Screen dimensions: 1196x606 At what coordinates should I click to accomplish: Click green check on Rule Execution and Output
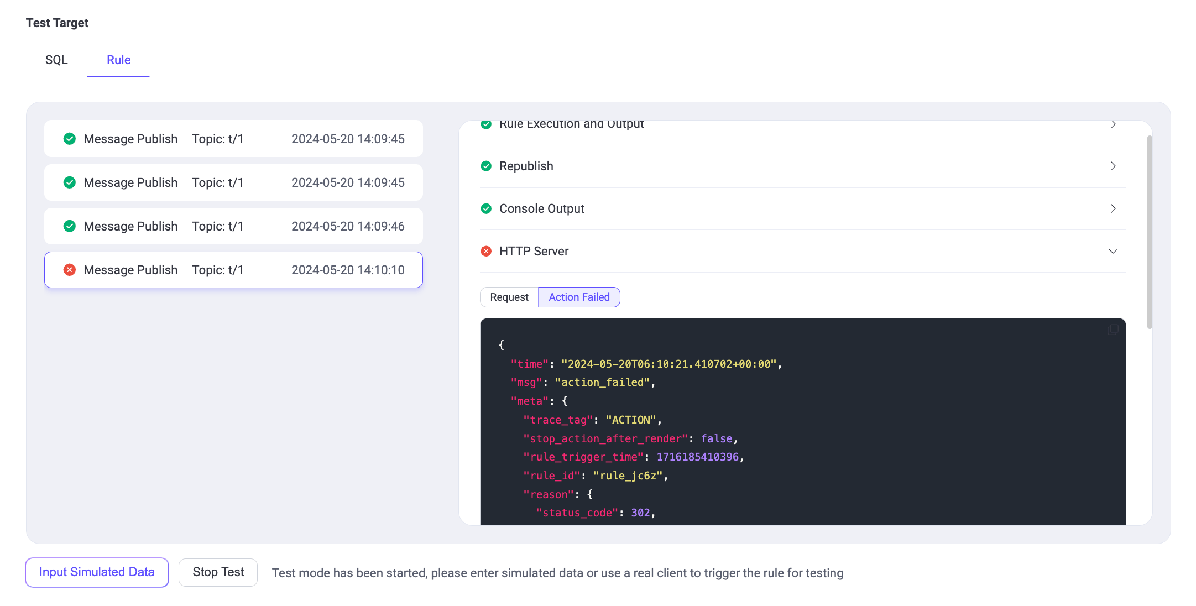coord(486,124)
